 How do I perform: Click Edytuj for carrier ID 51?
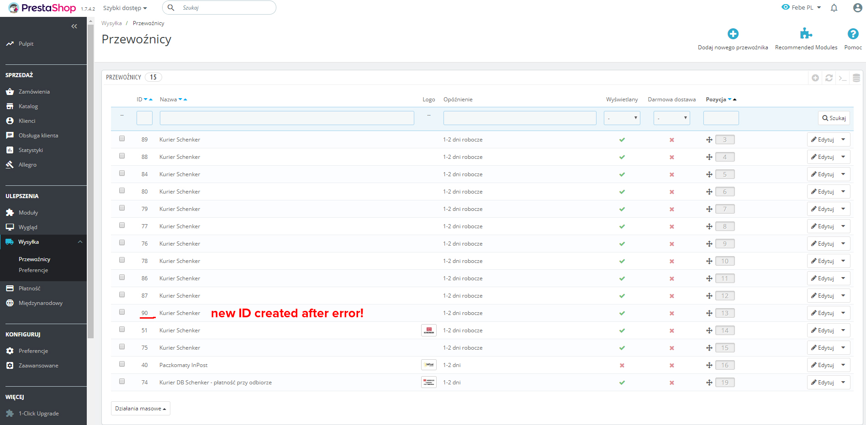click(x=823, y=331)
